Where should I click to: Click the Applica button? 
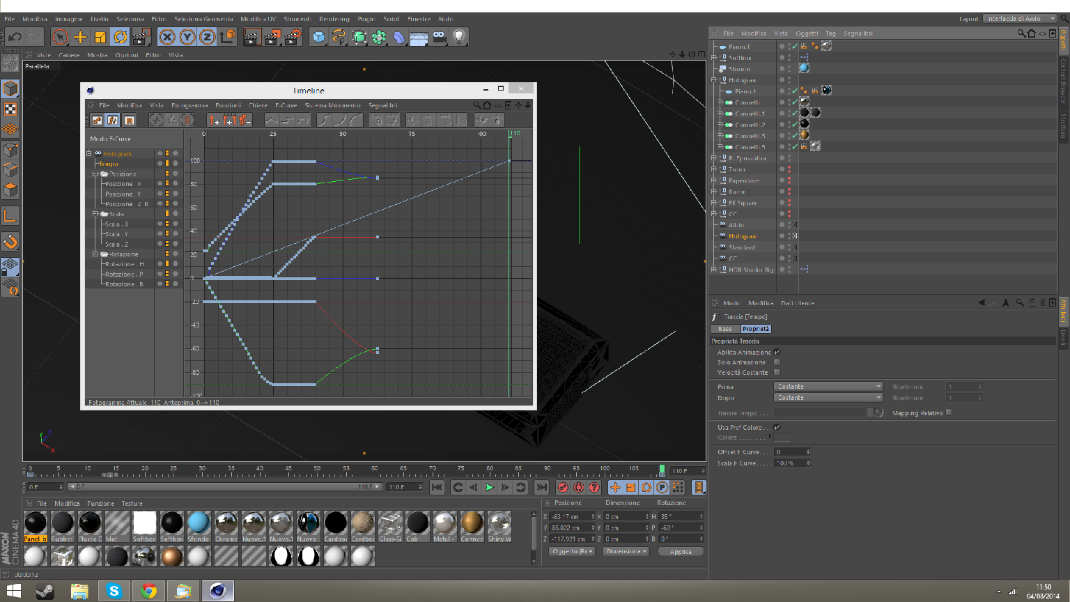(681, 551)
